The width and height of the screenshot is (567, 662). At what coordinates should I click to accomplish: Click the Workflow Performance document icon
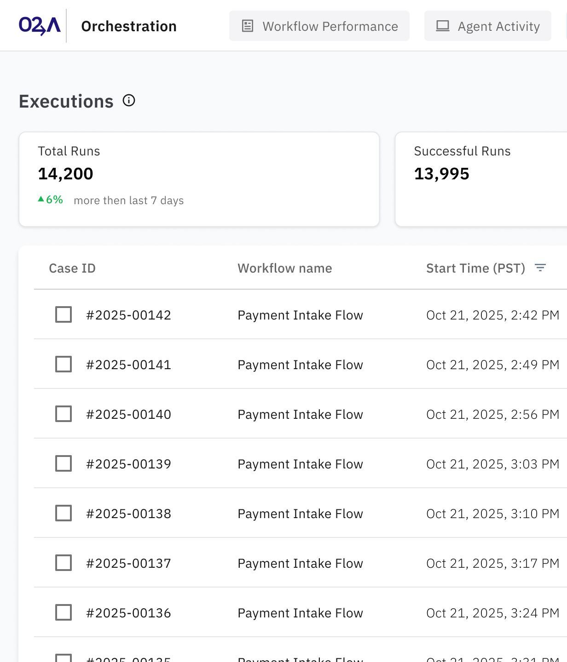tap(248, 26)
